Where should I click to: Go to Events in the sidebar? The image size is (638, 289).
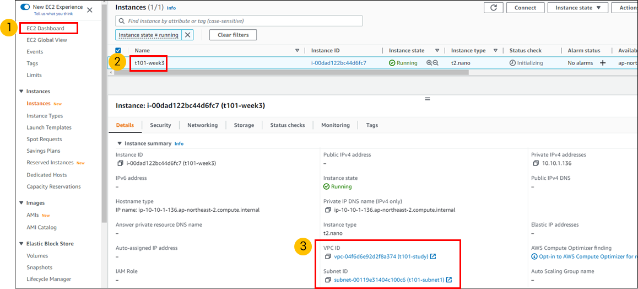click(x=35, y=52)
